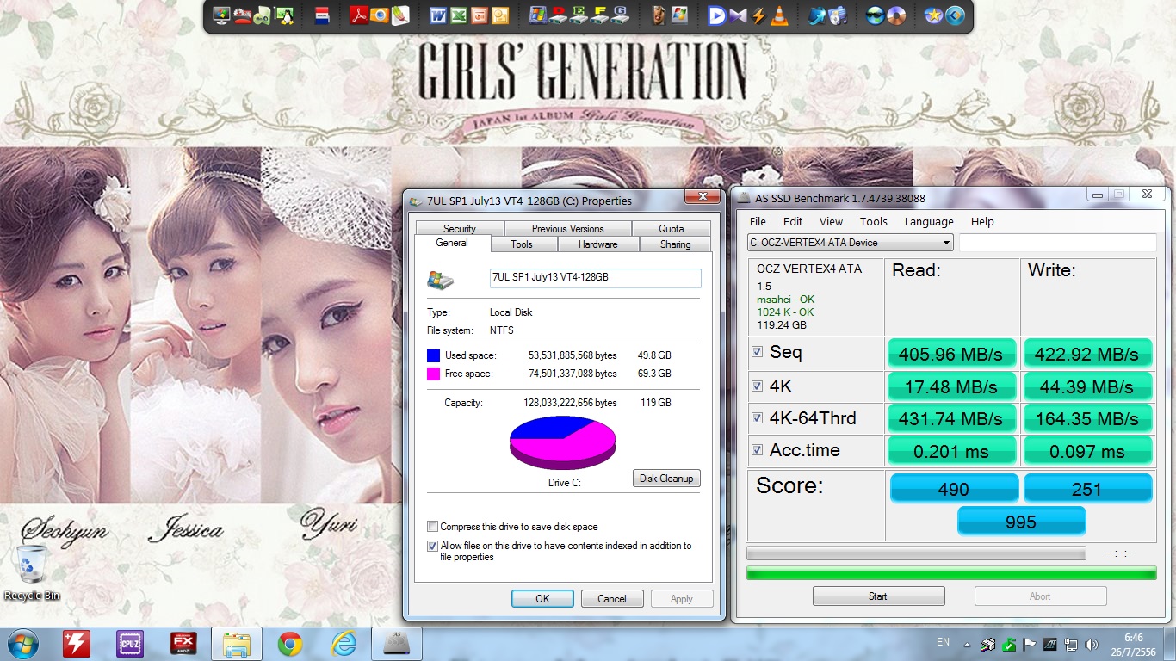This screenshot has height=661, width=1176.
Task: Launch Internet Explorer from taskbar
Action: (x=344, y=644)
